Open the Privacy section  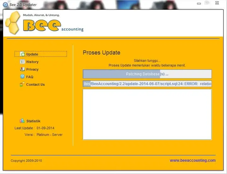click(x=32, y=69)
